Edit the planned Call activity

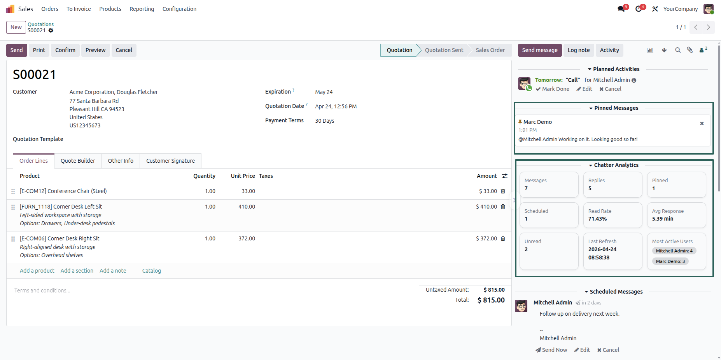click(x=584, y=89)
